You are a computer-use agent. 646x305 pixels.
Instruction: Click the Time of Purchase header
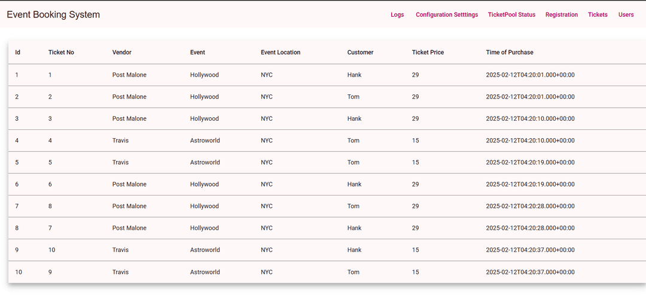pyautogui.click(x=510, y=53)
